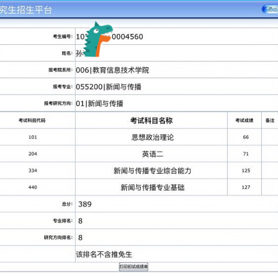This screenshot has height=276, width=278.
Task: Click the 备注 column header
Action: tap(270, 120)
